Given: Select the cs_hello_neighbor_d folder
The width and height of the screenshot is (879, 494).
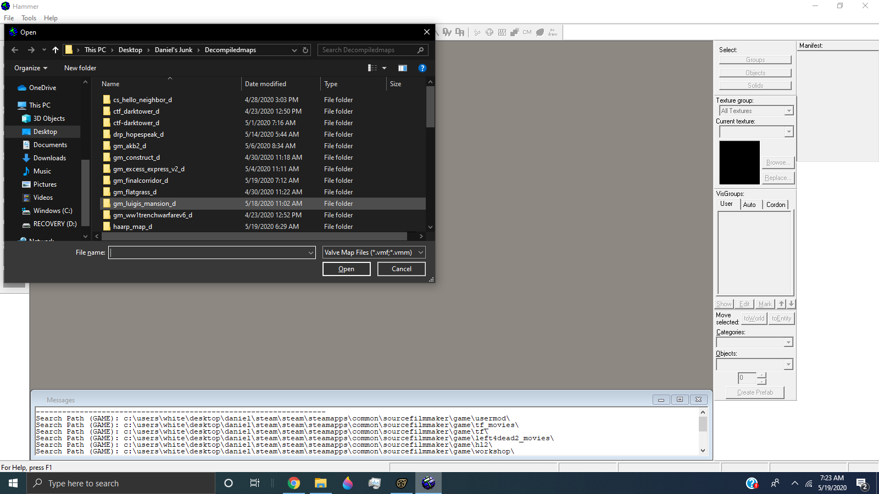Looking at the screenshot, I should click(263, 100).
